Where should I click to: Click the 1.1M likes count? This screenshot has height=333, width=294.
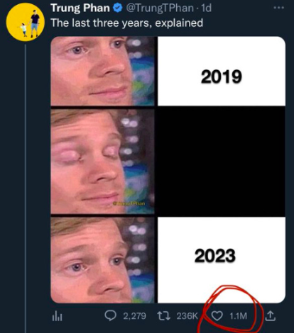(238, 316)
